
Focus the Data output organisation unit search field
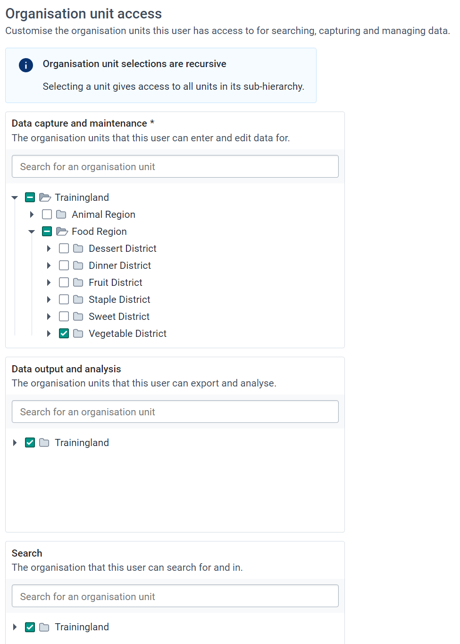[175, 412]
